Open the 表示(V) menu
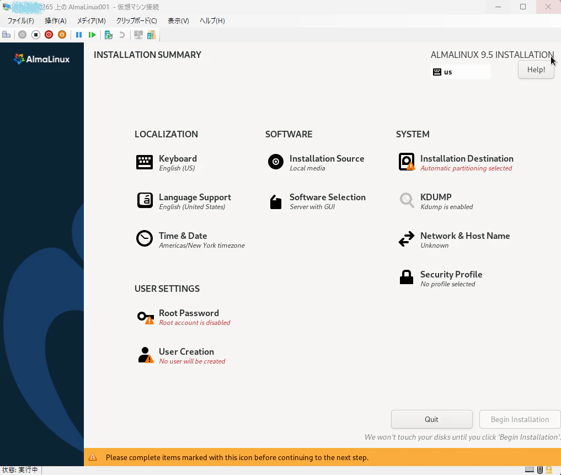The height and width of the screenshot is (475, 561). point(178,21)
